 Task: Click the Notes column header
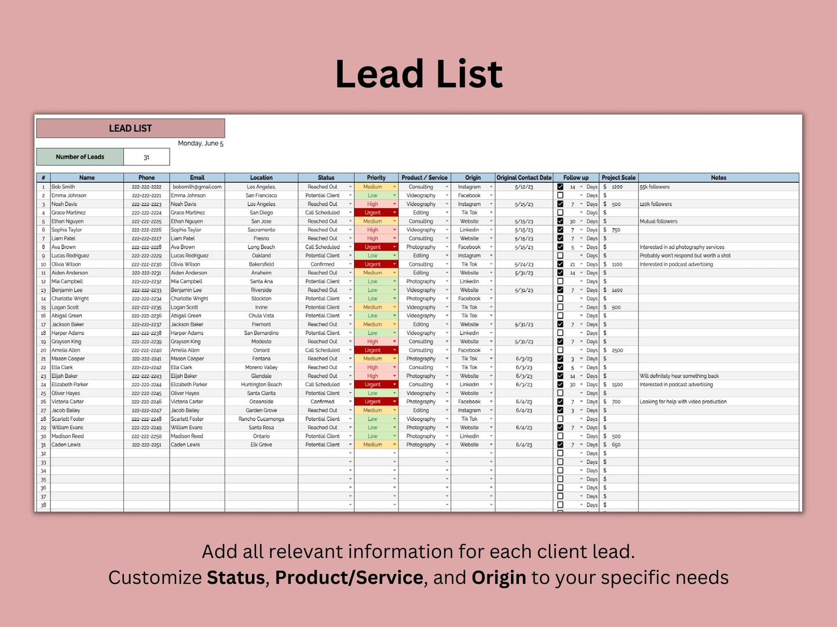point(718,178)
